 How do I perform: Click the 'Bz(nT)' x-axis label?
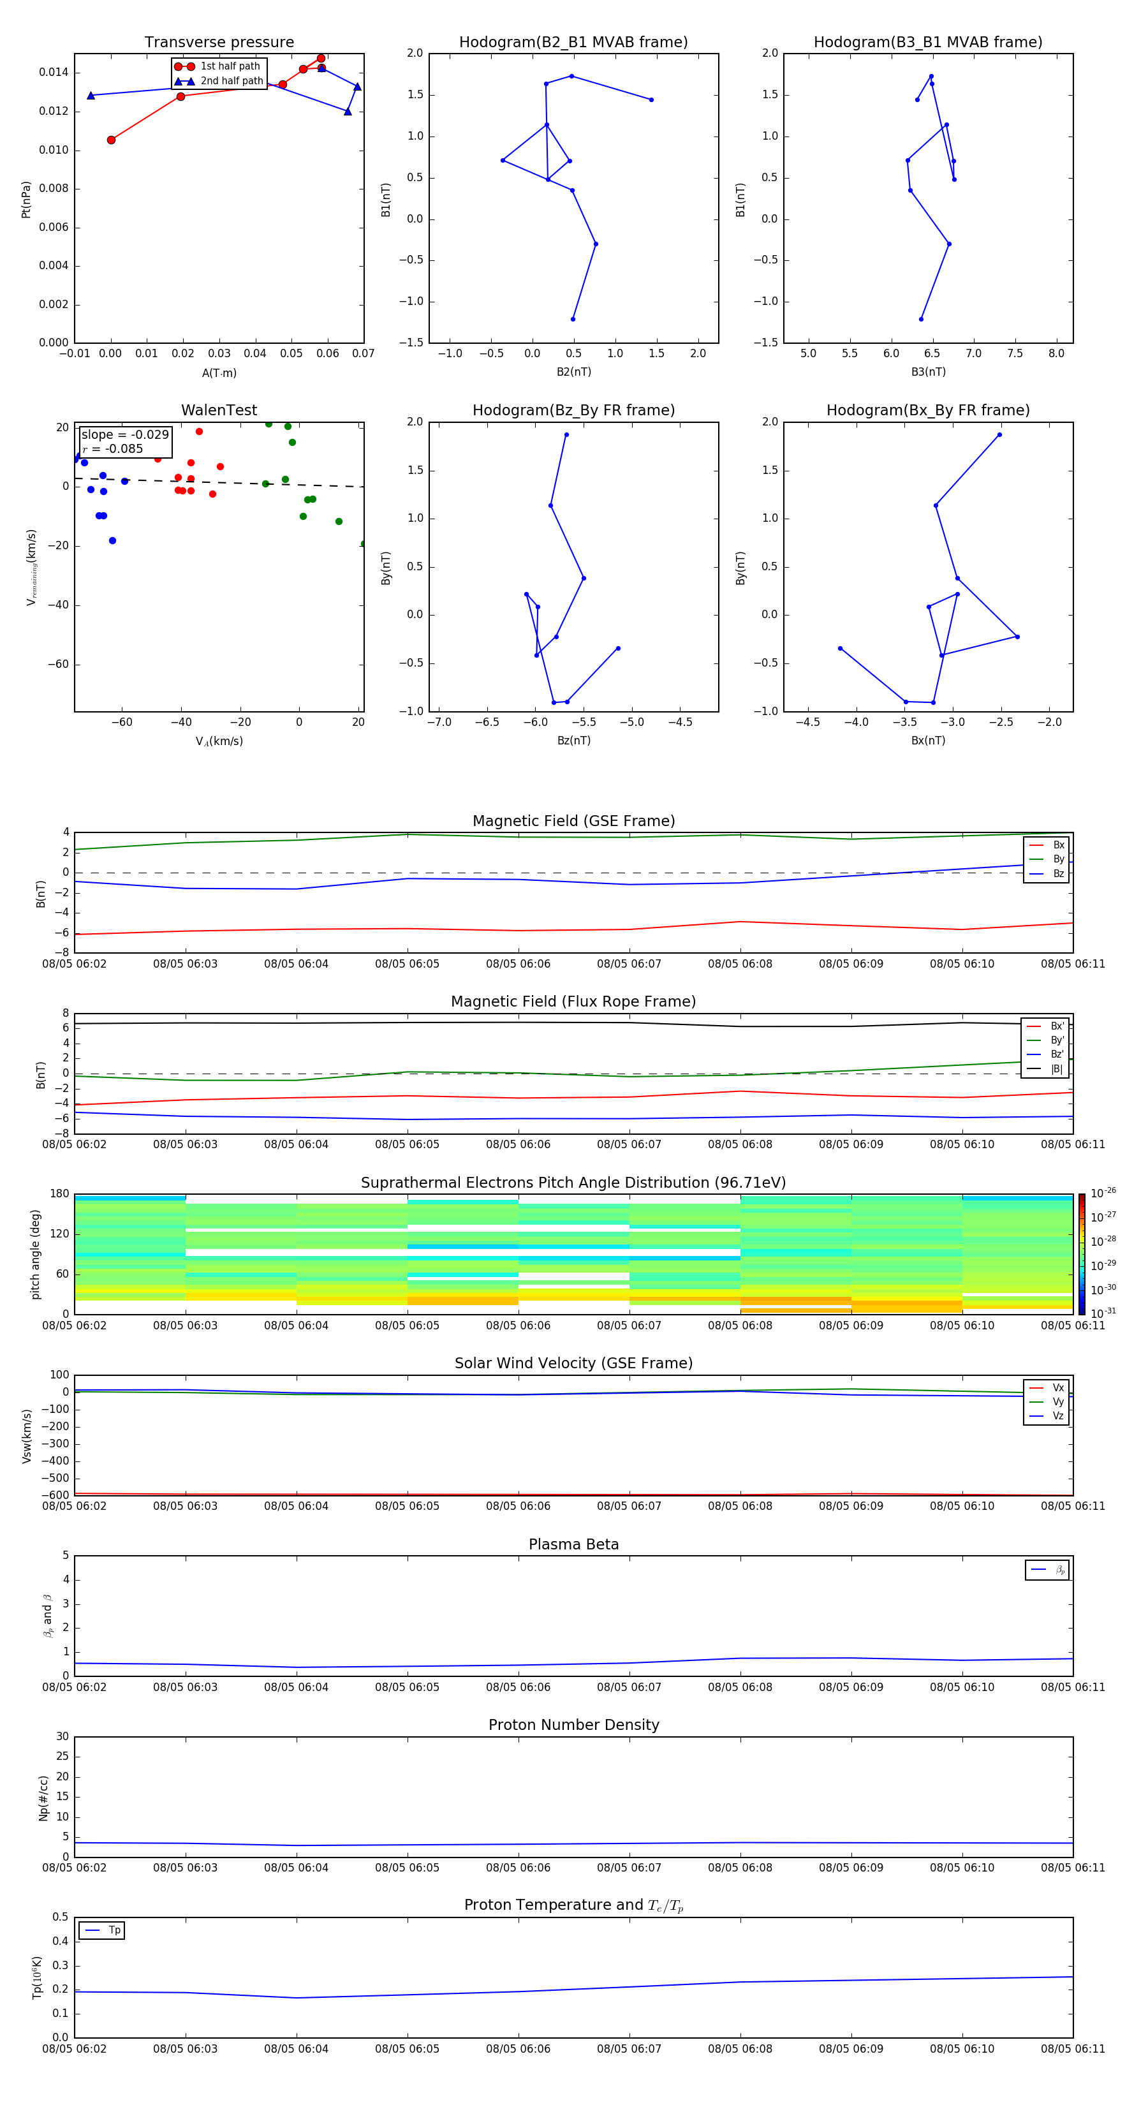(x=573, y=741)
